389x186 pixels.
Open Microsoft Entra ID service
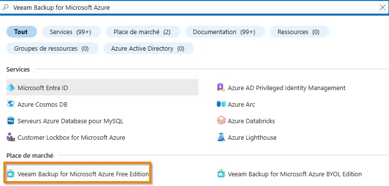tap(102, 88)
